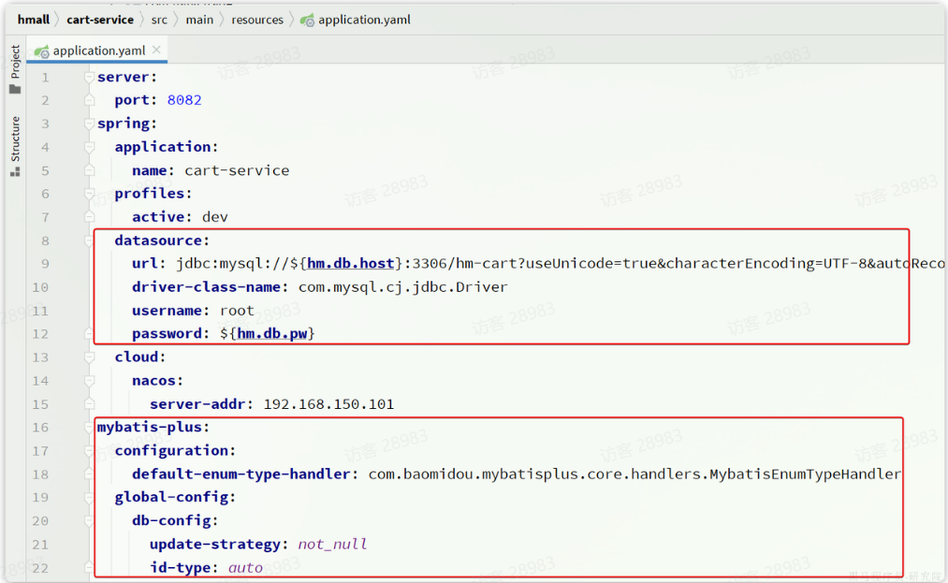Screen dimensions: 948x583
Task: Click main in the breadcrumb path
Action: (x=199, y=20)
